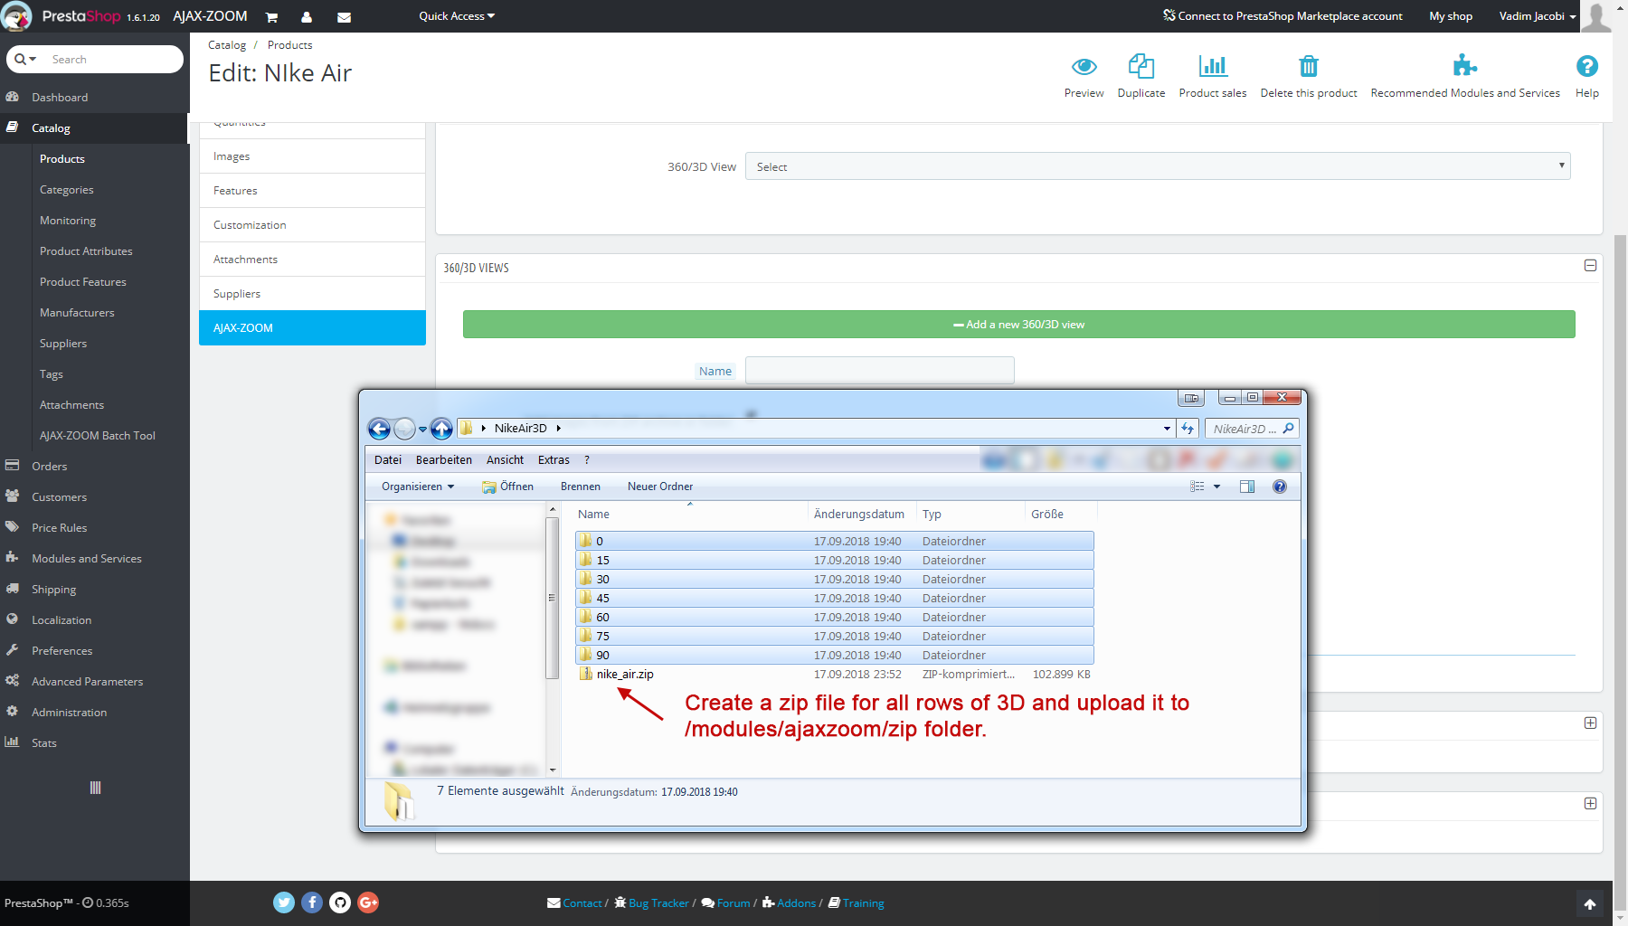Screen dimensions: 1628x926
Task: Open the Explorer view options dropdown arrow
Action: [x=1216, y=487]
